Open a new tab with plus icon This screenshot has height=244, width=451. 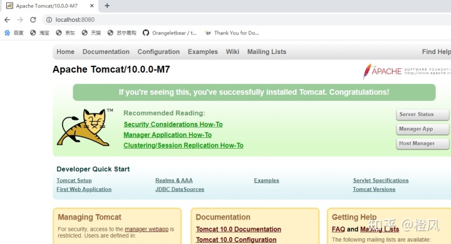coord(107,6)
